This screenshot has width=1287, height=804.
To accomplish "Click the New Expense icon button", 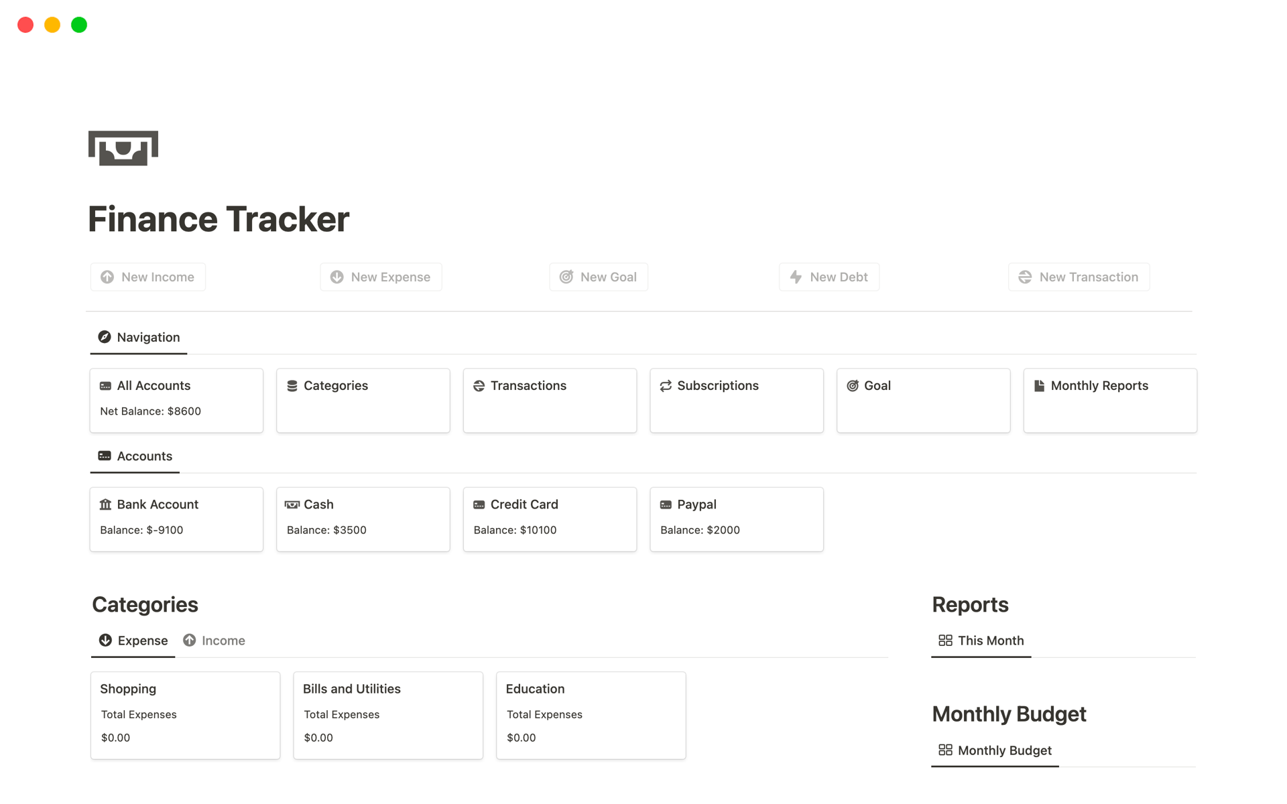I will (x=337, y=276).
